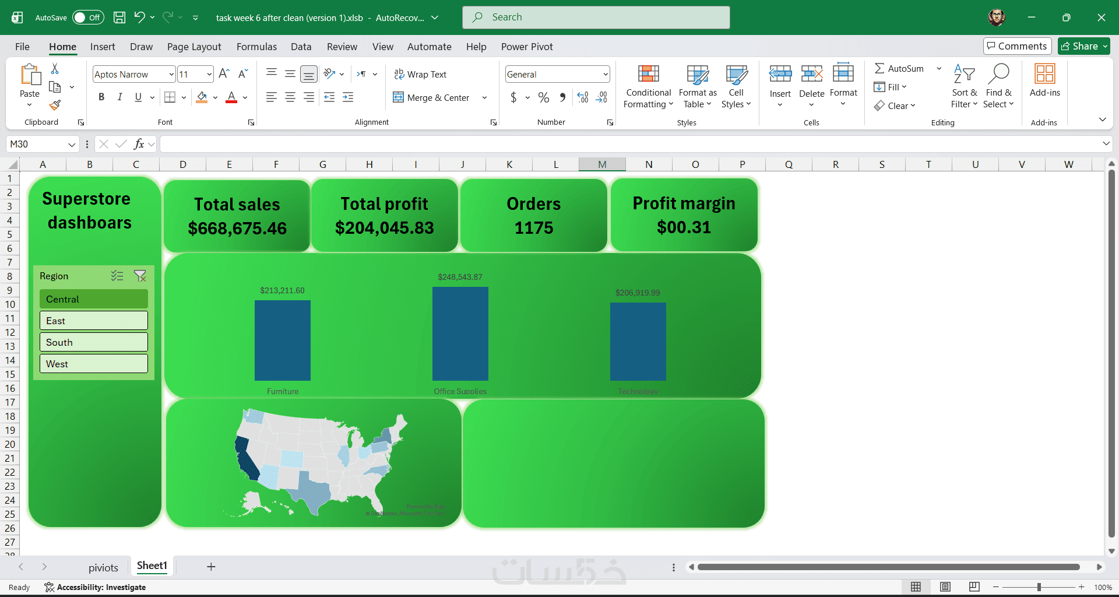Click Decrease Decimal icon

pos(602,97)
